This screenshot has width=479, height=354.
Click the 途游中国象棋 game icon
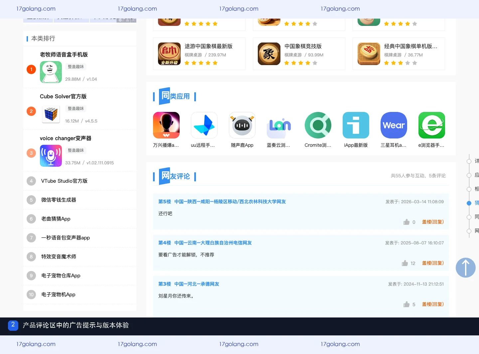pyautogui.click(x=169, y=54)
